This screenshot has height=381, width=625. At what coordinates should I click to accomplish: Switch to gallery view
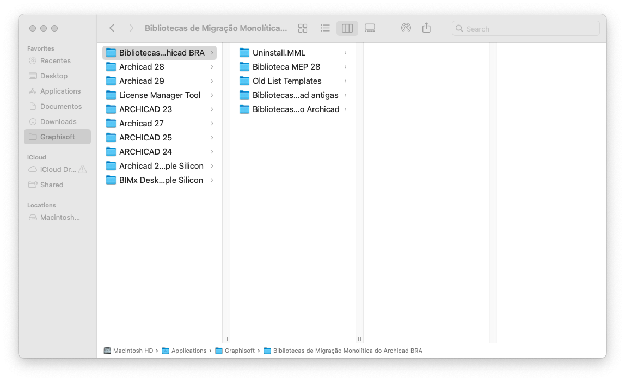click(370, 28)
